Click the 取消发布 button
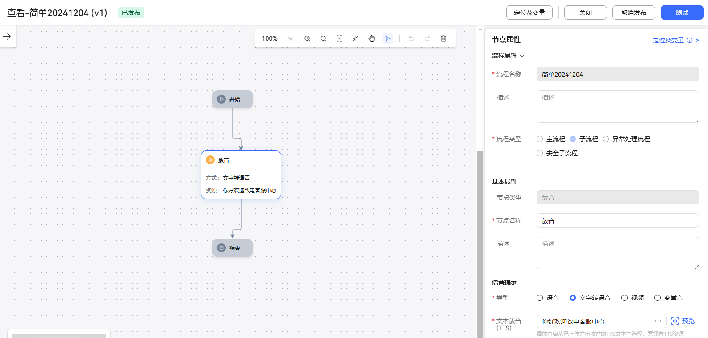The image size is (708, 338). 633,13
